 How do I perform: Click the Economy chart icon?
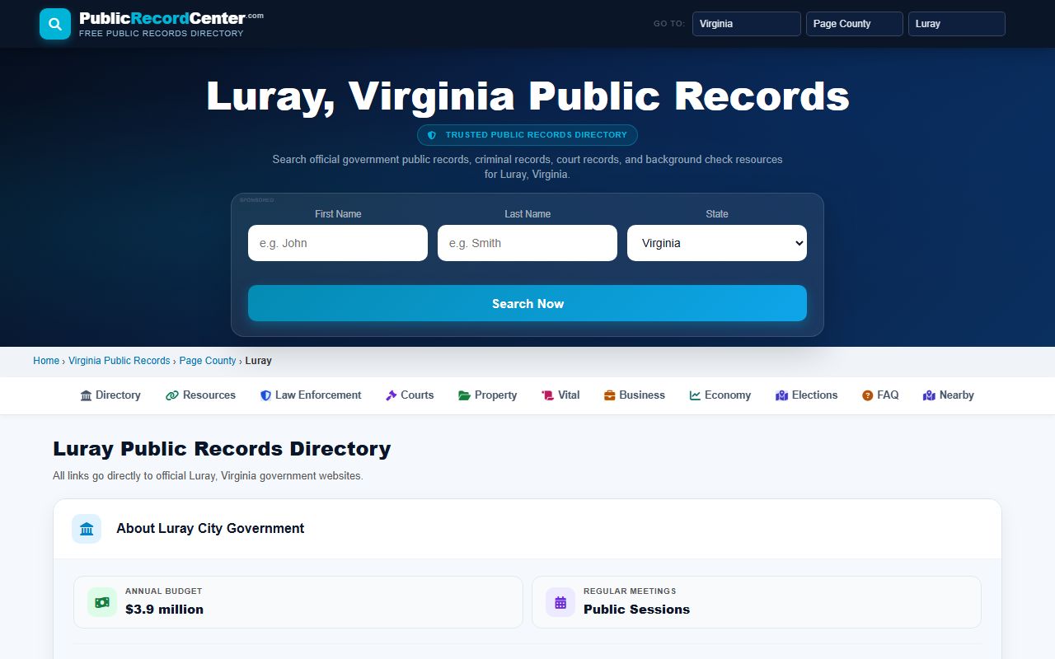point(695,395)
